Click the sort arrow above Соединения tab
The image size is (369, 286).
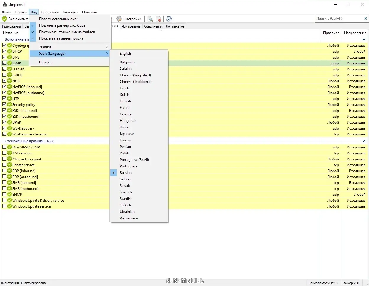pyautogui.click(x=161, y=30)
